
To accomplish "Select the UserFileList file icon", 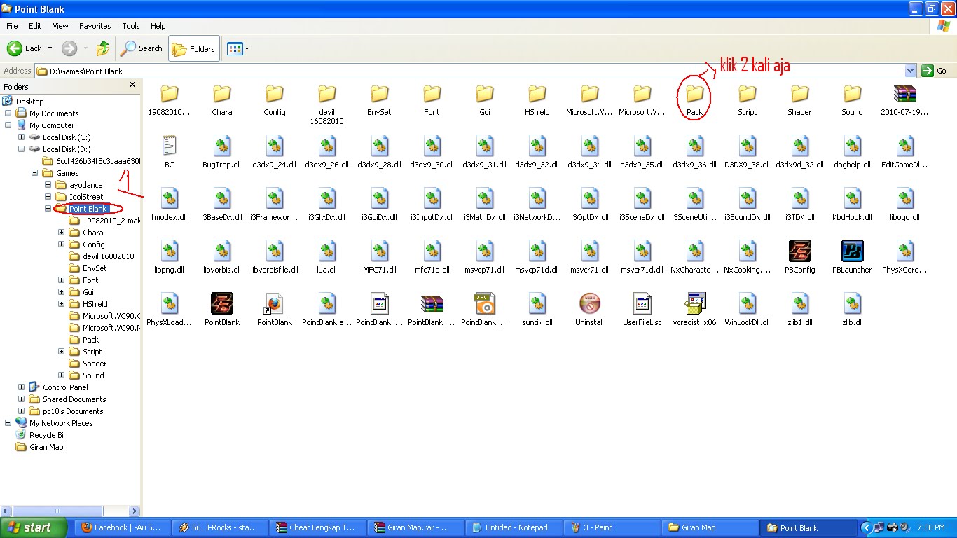I will 642,303.
